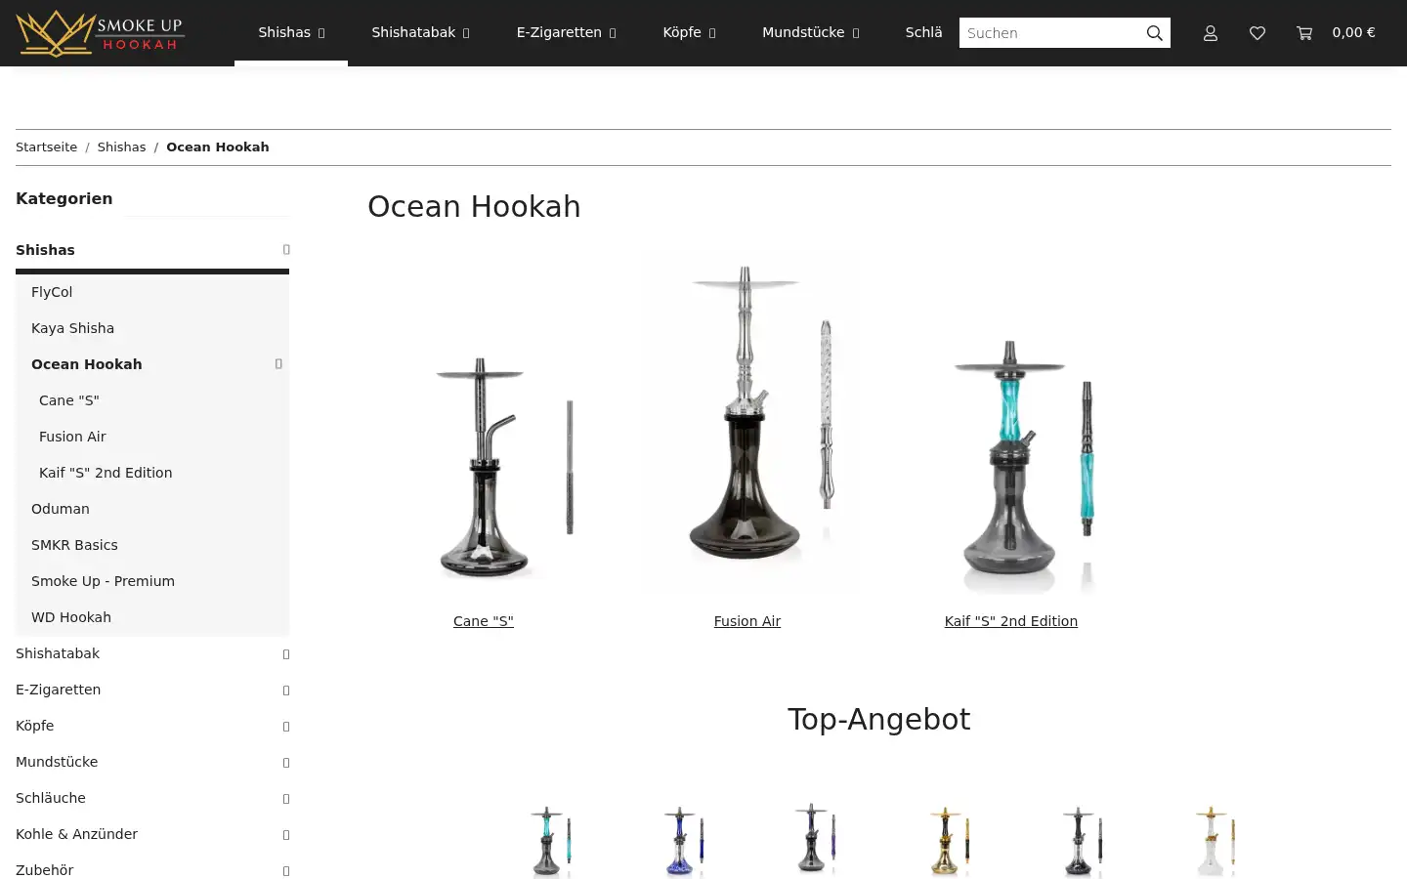Select Fusion Air sidebar subcategory

(72, 437)
